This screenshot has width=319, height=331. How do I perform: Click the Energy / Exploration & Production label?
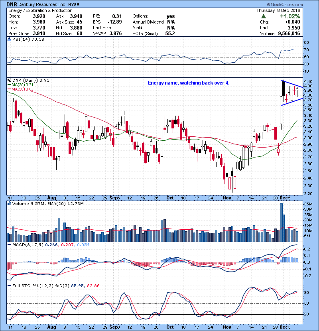pos(40,10)
